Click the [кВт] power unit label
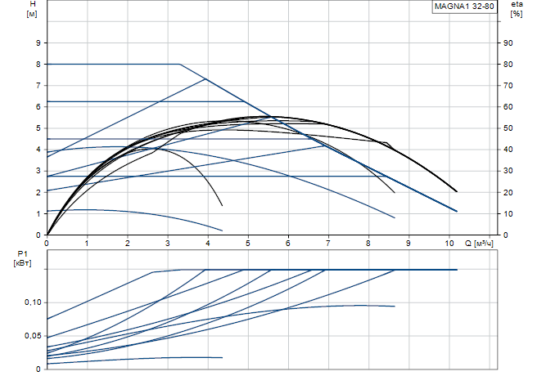 pos(23,263)
